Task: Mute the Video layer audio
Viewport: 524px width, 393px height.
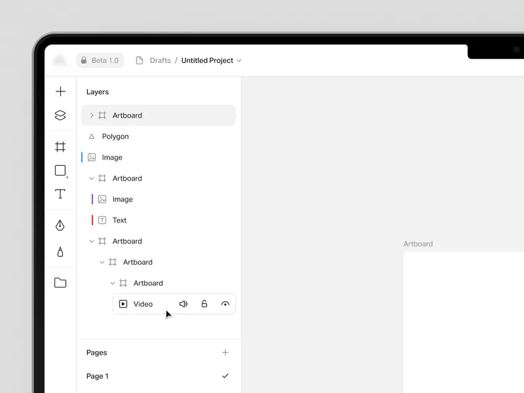Action: coord(183,304)
